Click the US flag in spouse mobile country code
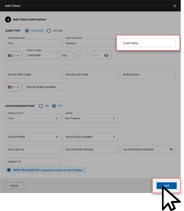Image resolution: width=184 pixels, height=211 pixels. pos(10,87)
